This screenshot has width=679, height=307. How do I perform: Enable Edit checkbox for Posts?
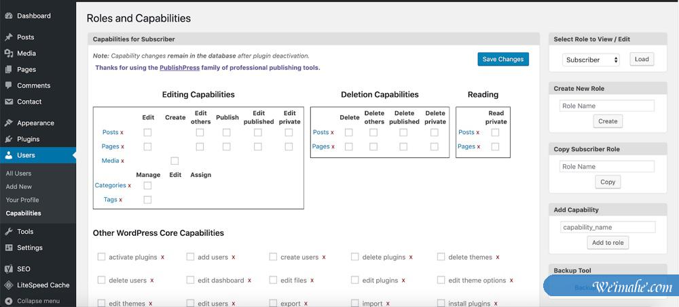click(147, 133)
